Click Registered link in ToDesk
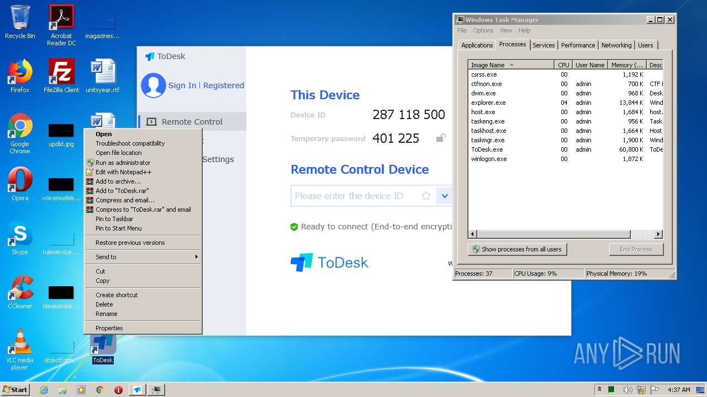The image size is (707, 397). [224, 85]
